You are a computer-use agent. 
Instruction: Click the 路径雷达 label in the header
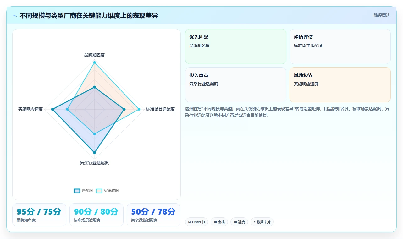click(382, 15)
